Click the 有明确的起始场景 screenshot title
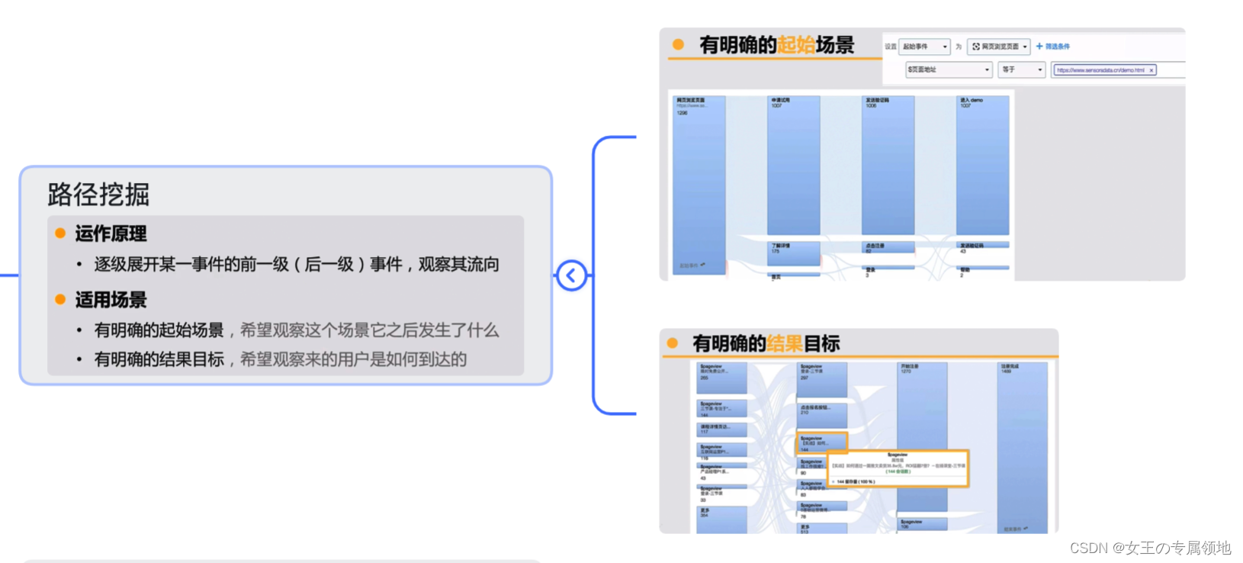1243x563 pixels. click(x=776, y=45)
